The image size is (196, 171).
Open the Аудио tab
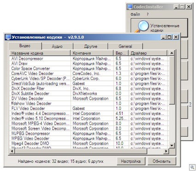tap(57, 46)
